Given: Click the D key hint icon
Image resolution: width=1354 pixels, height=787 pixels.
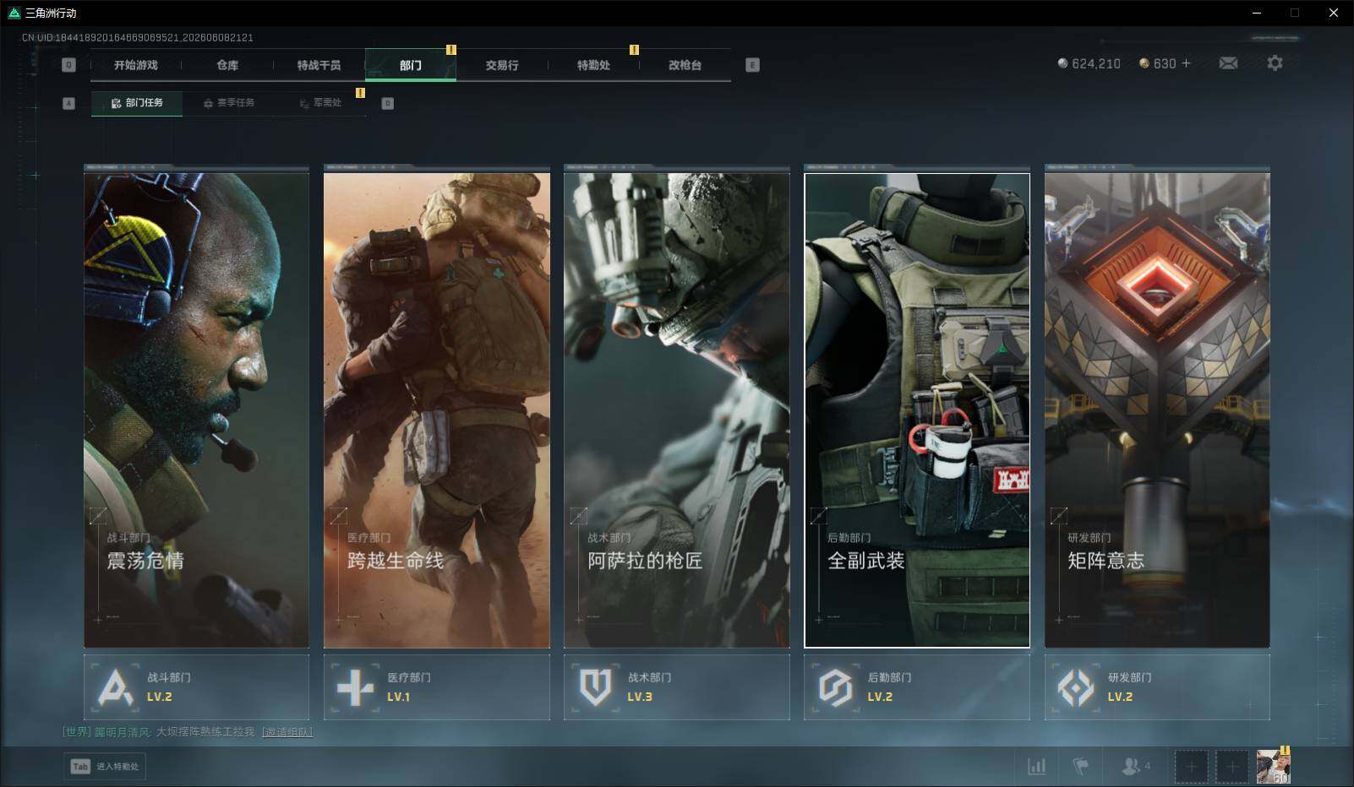Looking at the screenshot, I should (387, 103).
